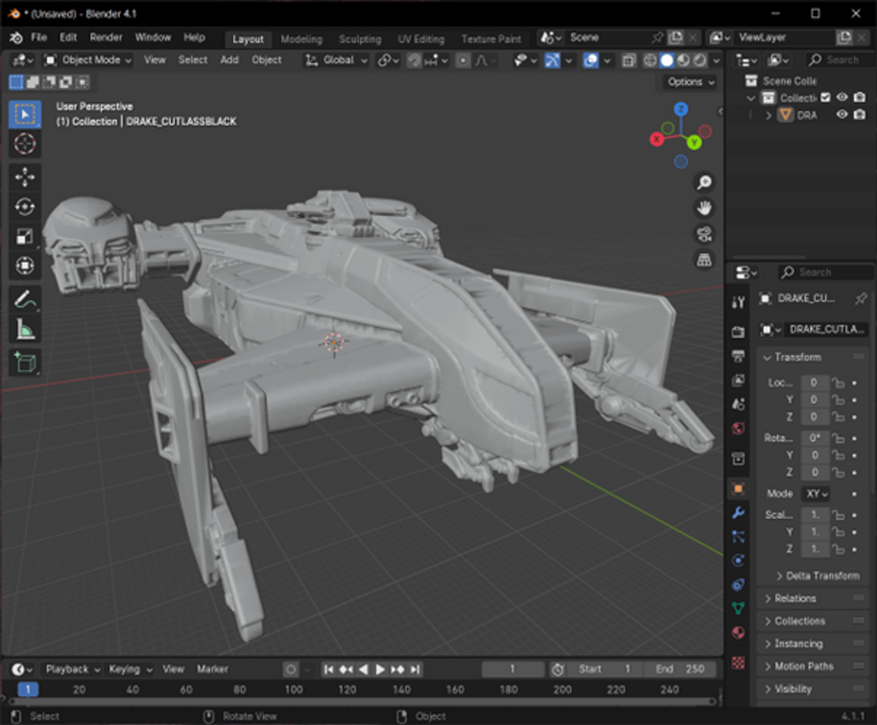Image resolution: width=877 pixels, height=725 pixels.
Task: Click the red X axis on the navigation gizmo
Action: coord(657,139)
